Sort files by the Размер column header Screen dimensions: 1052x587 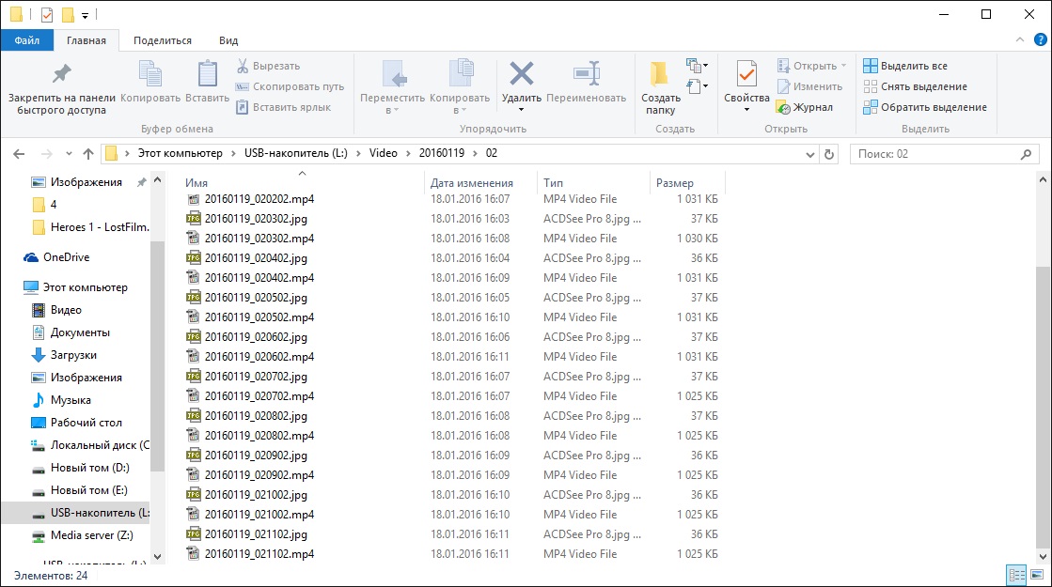point(675,183)
